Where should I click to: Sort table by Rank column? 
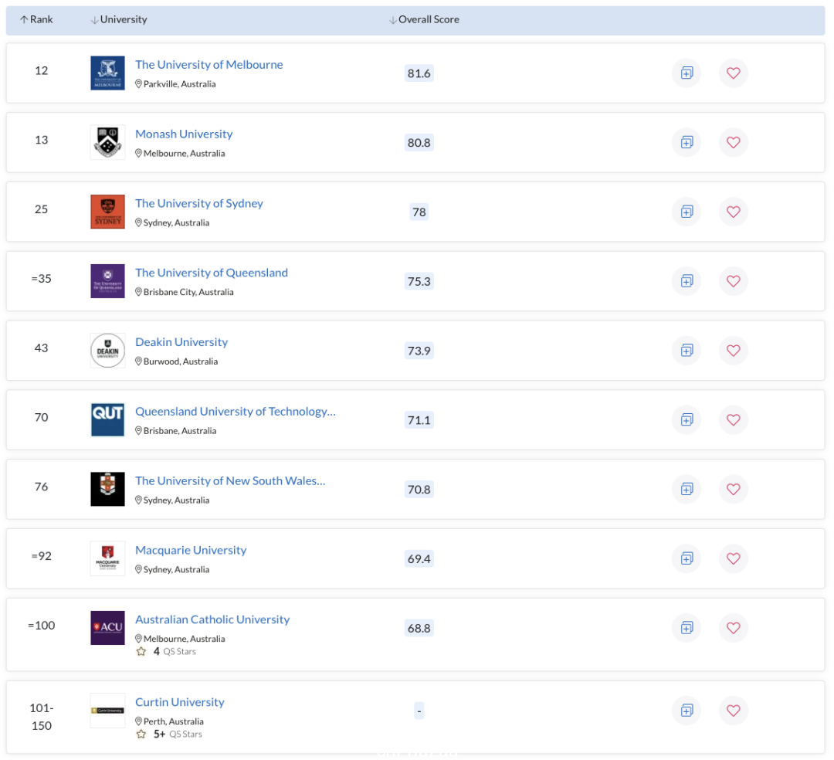pos(36,19)
